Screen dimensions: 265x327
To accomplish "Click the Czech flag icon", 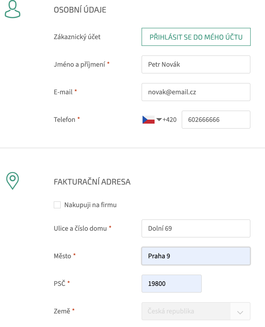I will point(149,120).
